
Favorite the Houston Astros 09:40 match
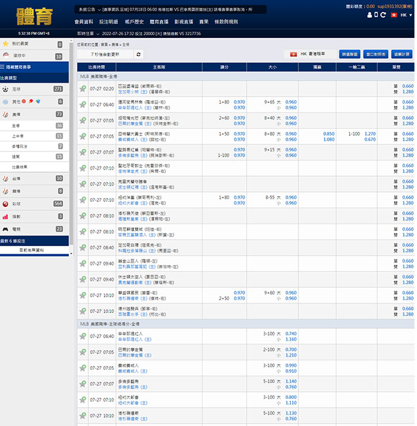pos(83,280)
